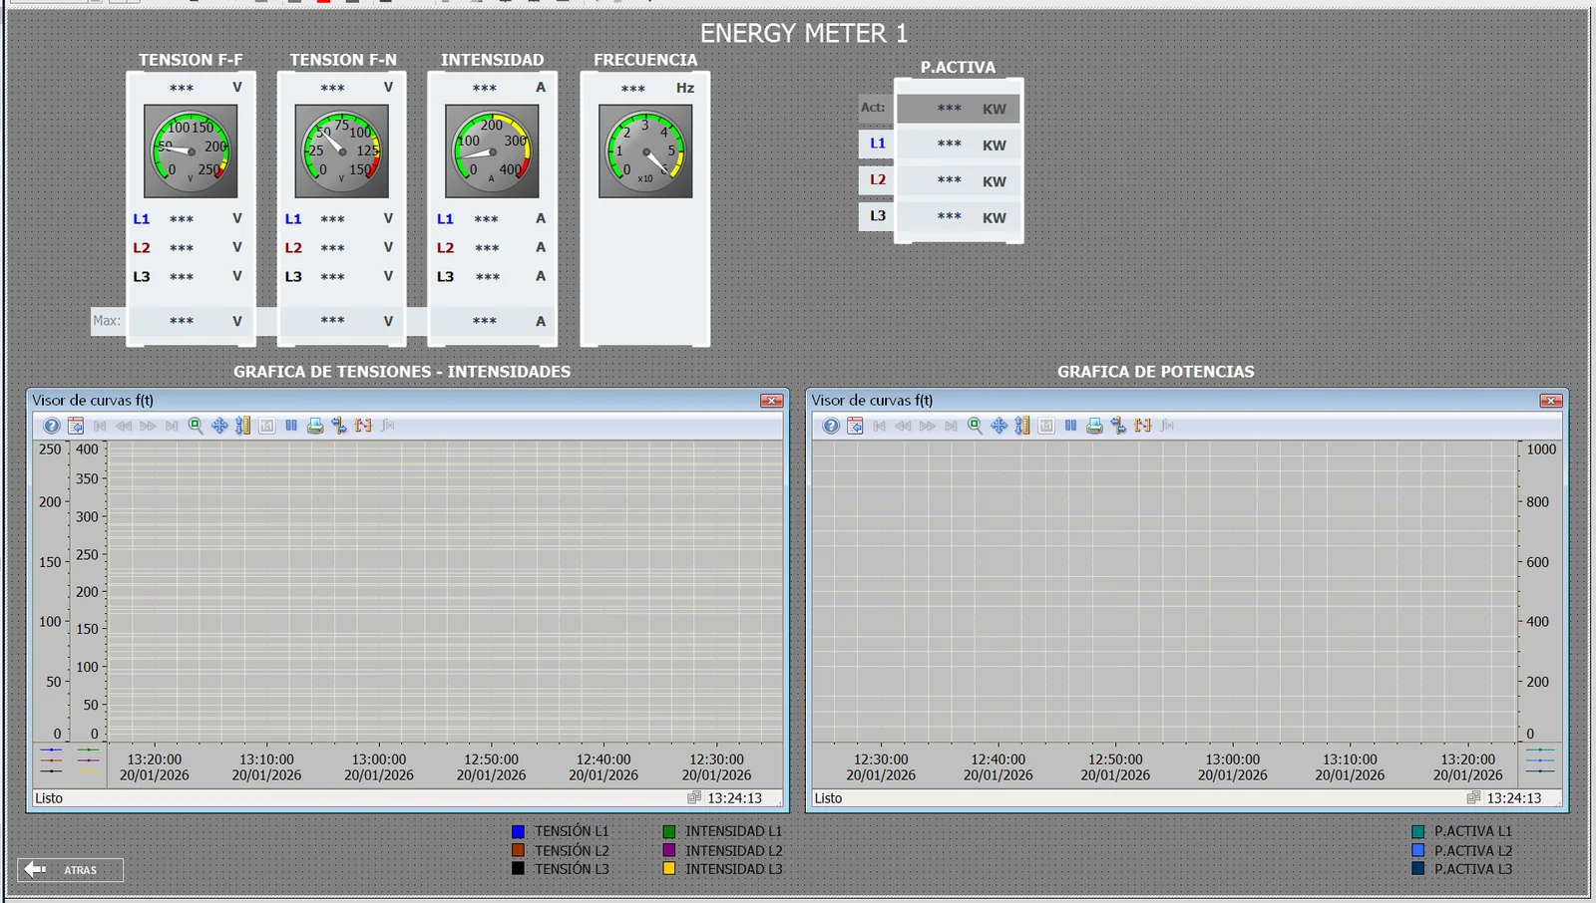Print the potencias trend chart
This screenshot has height=903, width=1596.
1094,426
